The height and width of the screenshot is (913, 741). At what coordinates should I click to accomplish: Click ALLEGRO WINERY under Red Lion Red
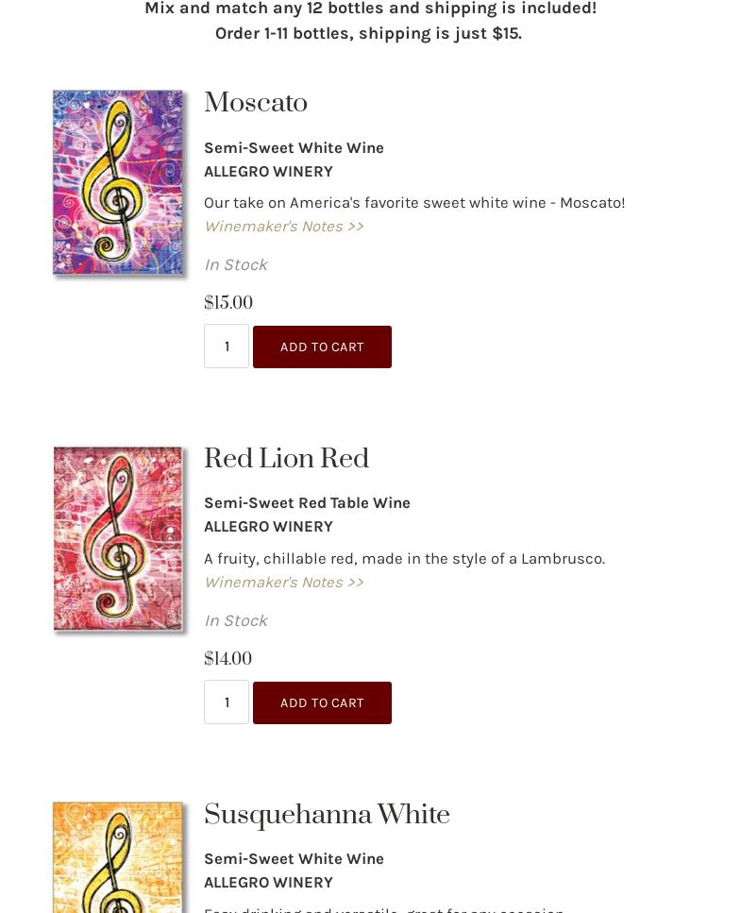coord(268,526)
